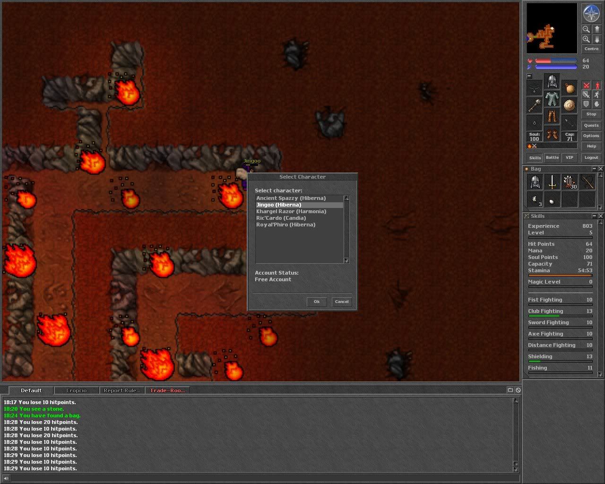
Task: Select the helmet inside the Bag
Action: [535, 182]
